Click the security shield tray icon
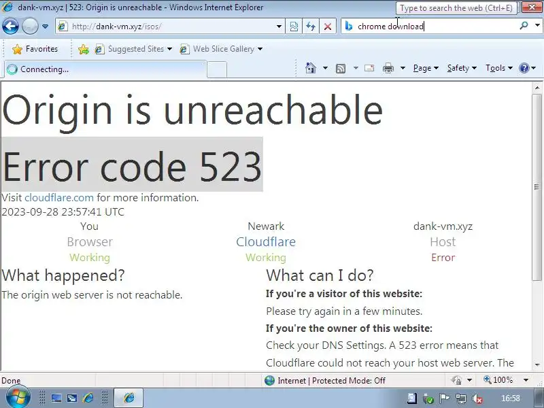 [428, 399]
